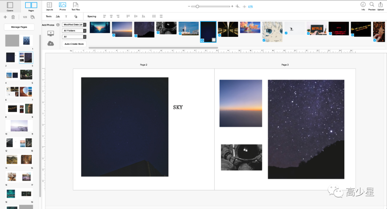Distribute items with equal vertical spacing
The height and width of the screenshot is (209, 387).
pos(161,16)
